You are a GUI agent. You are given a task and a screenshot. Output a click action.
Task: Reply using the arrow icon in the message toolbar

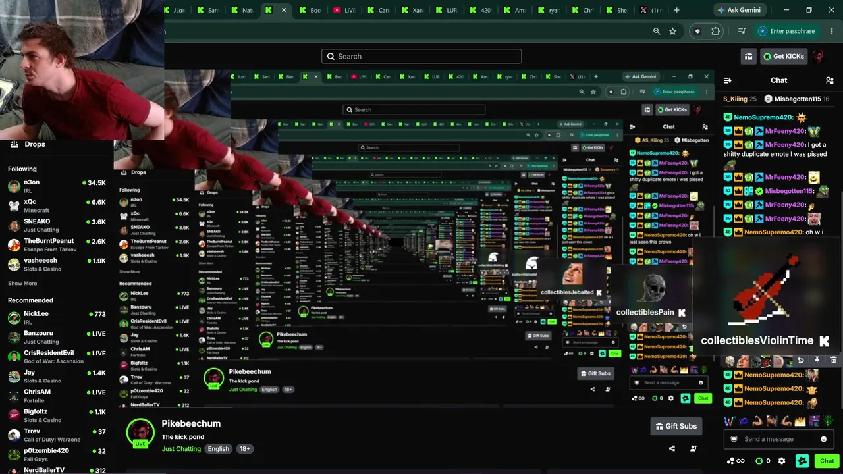(x=800, y=360)
